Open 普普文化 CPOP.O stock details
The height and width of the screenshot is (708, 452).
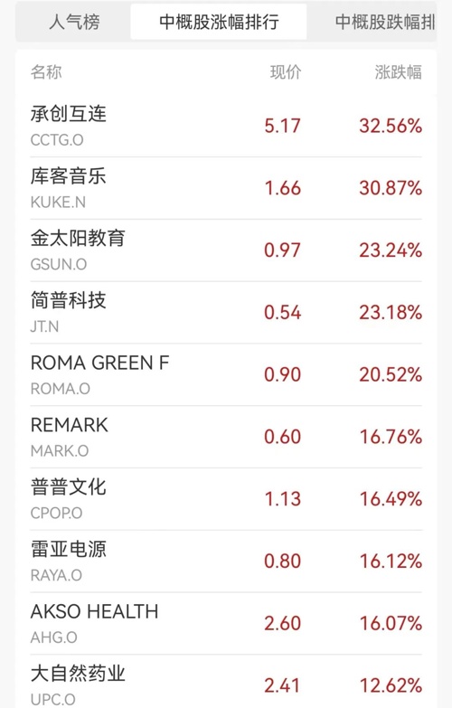click(x=226, y=499)
